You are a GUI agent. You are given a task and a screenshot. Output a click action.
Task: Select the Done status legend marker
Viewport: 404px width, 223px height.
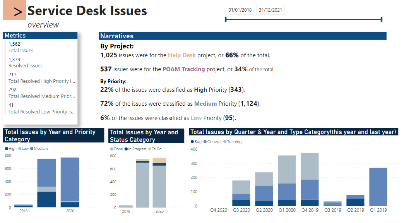coord(112,149)
